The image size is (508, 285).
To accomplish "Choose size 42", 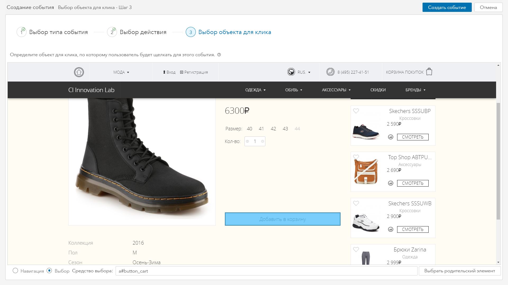I will point(273,129).
